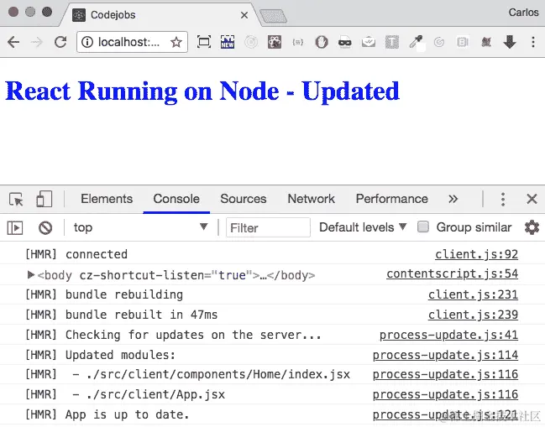Open contentscript.js:54 source link
This screenshot has width=545, height=427.
tap(452, 274)
